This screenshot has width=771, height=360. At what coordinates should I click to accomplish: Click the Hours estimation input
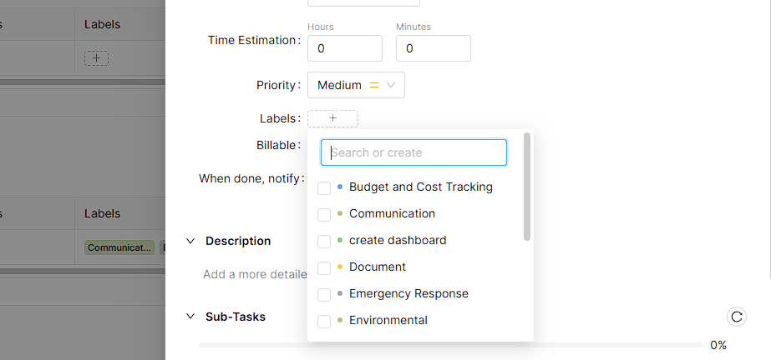coord(344,48)
